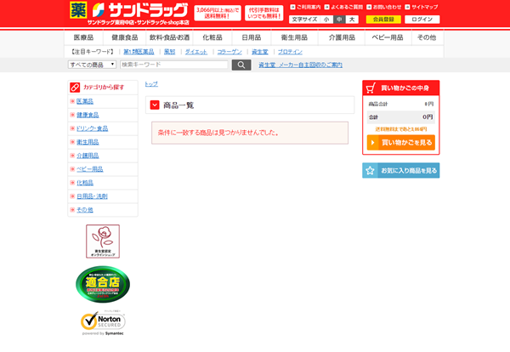Open 健康食品 in category sidebar
The height and width of the screenshot is (352, 510).
click(88, 115)
